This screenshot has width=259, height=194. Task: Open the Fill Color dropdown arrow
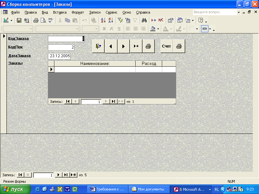[158, 29]
